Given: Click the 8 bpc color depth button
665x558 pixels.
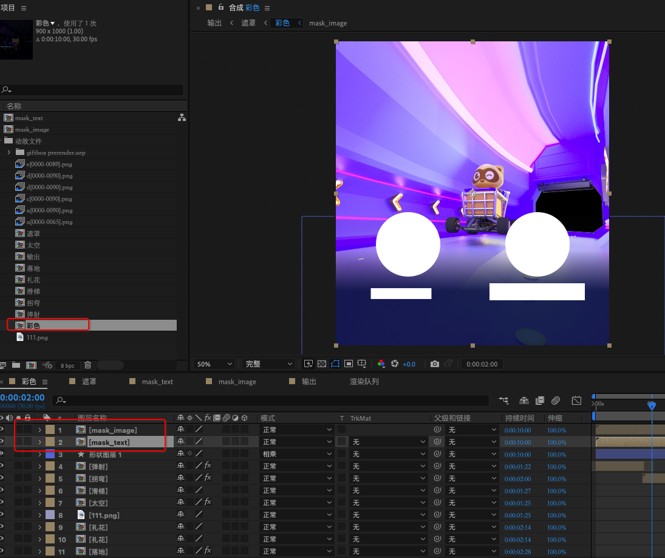Looking at the screenshot, I should [67, 365].
